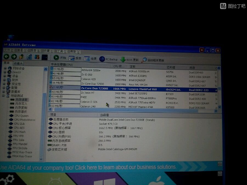Open the 工具(T) menu
This screenshot has height=185, width=247.
[62, 51]
